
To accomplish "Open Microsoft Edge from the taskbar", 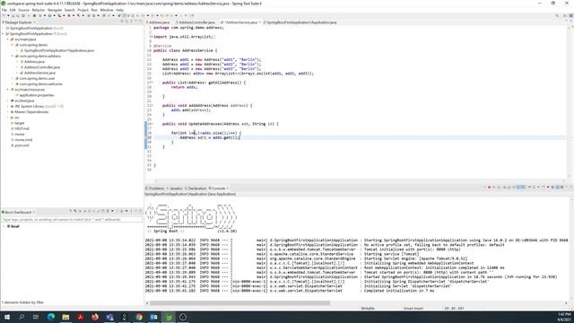I will [51, 317].
